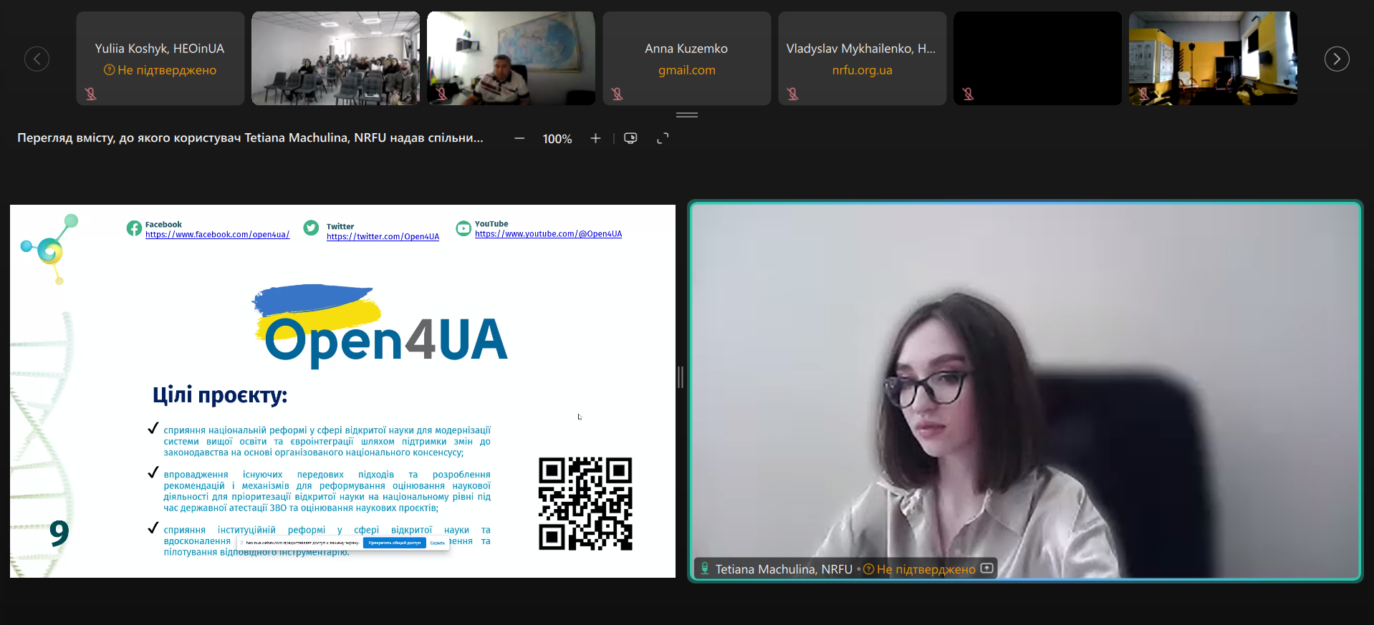The width and height of the screenshot is (1374, 625).
Task: Click the Facebook icon on the slide
Action: [x=134, y=228]
